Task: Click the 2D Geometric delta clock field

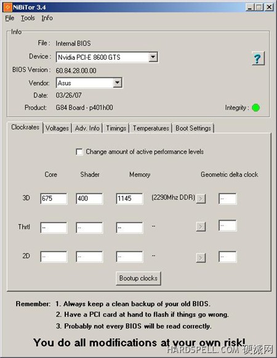Action: coord(228,256)
